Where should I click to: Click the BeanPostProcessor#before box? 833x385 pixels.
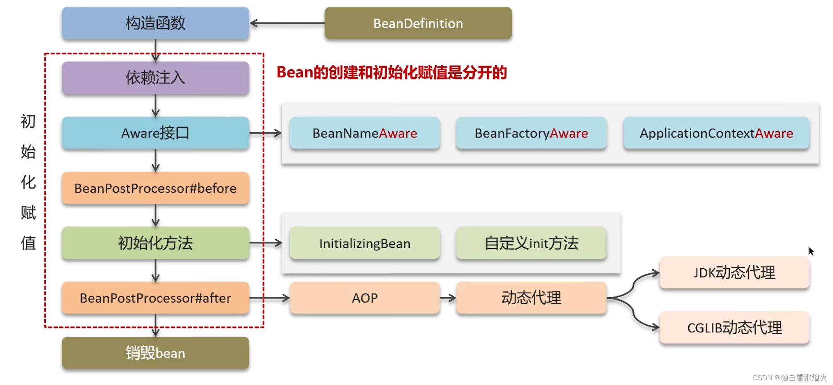point(155,188)
